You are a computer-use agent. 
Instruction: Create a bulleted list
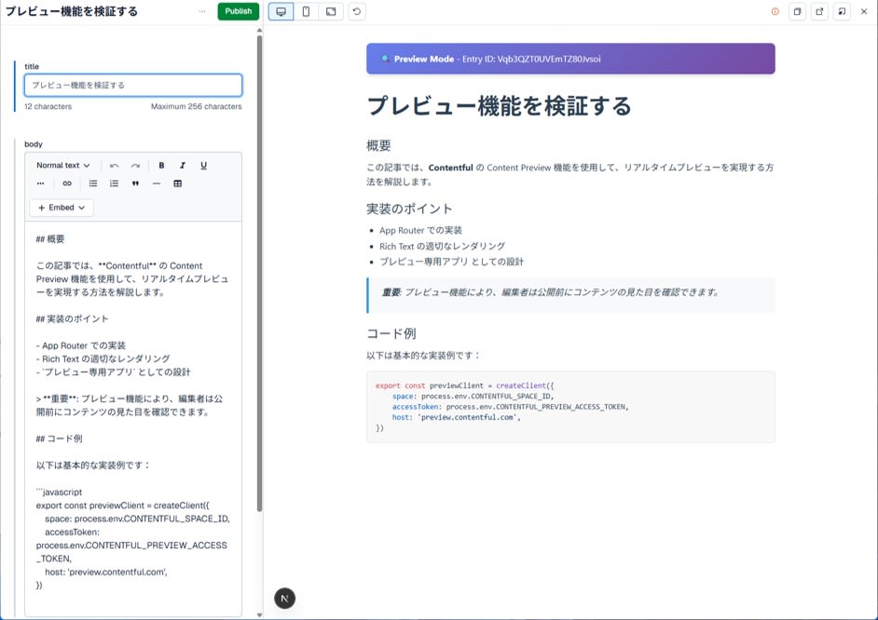[x=93, y=183]
